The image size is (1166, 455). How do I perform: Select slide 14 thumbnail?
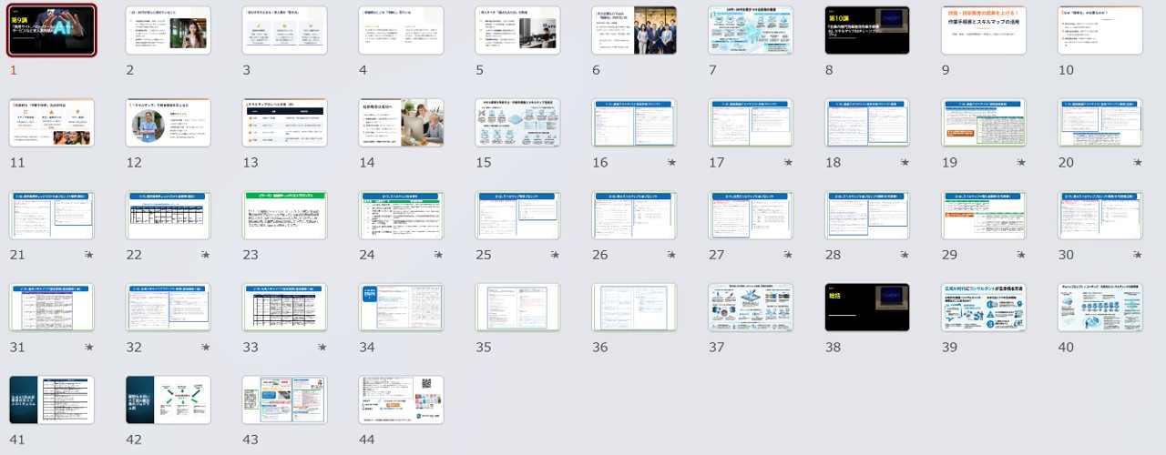(402, 123)
